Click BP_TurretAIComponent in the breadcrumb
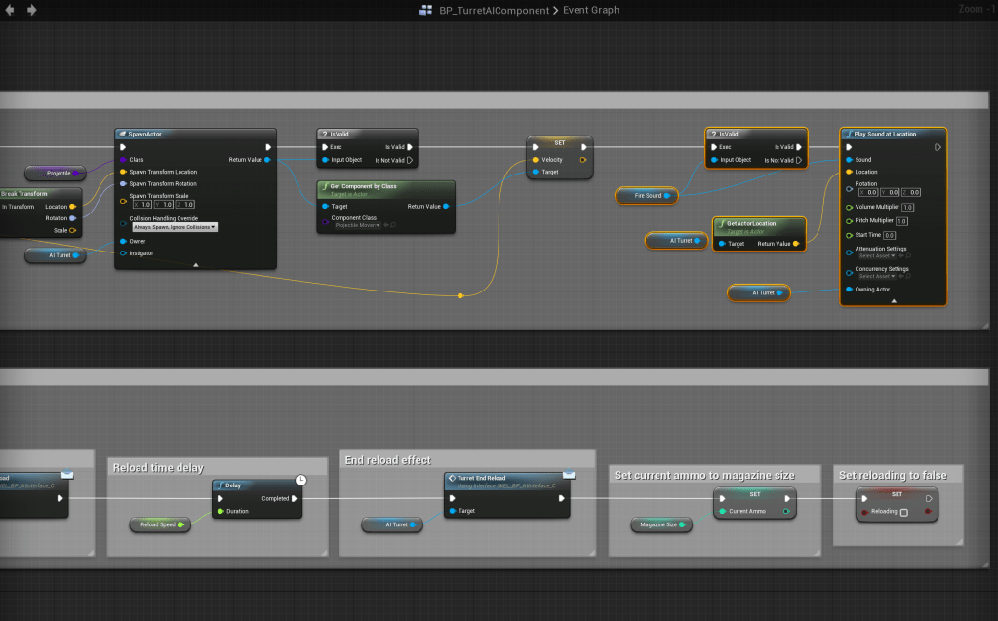The width and height of the screenshot is (998, 621). pyautogui.click(x=494, y=11)
